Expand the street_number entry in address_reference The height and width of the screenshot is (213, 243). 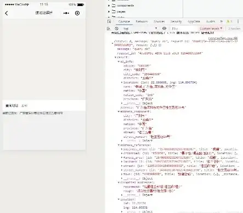pos(122,170)
